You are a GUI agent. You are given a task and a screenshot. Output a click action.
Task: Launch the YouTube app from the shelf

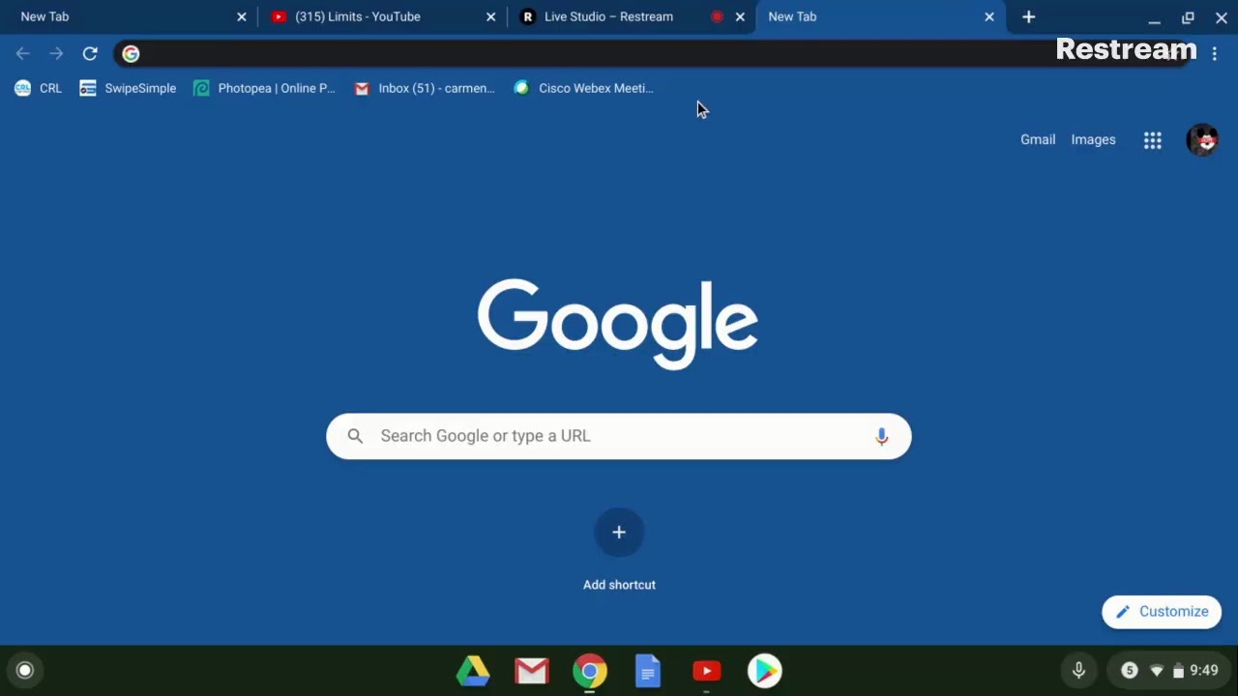[706, 671]
